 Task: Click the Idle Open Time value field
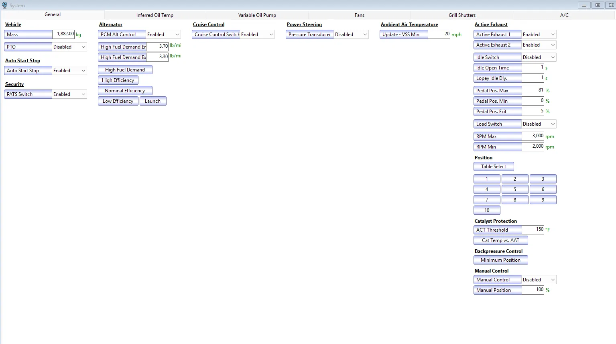(x=533, y=67)
